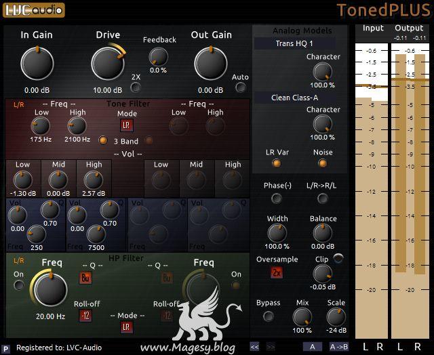Viewport: 434px width, 355px height.
Task: Turn on the HP Filter On switch beside L/R
Action: coord(18,285)
